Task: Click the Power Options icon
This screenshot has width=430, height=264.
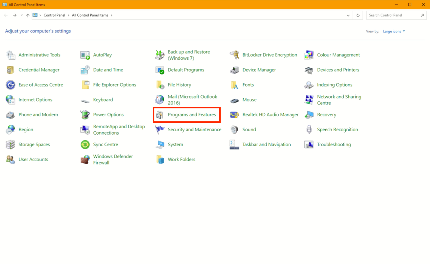Action: coord(85,115)
